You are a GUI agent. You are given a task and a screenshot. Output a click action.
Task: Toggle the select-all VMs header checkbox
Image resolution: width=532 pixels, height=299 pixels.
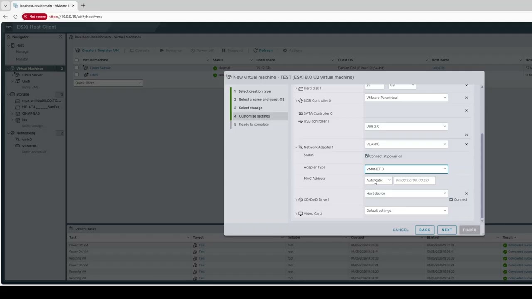[x=76, y=60]
